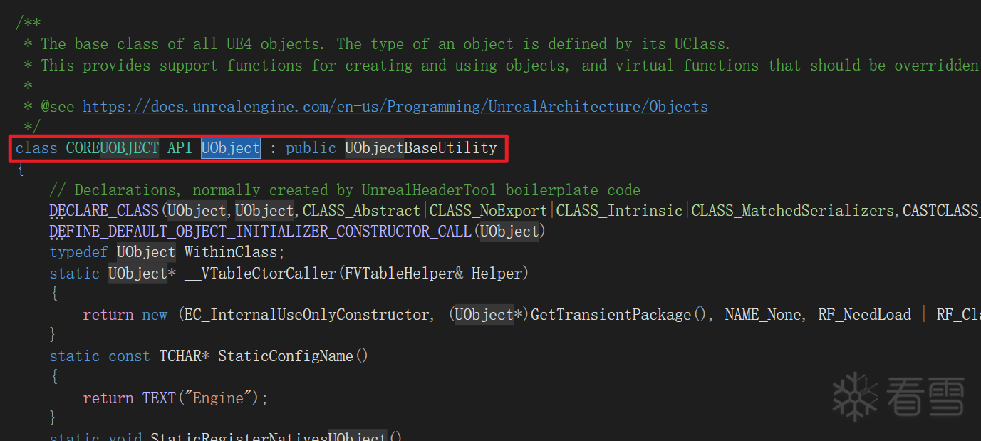
Task: Click the Helper parameter name
Action: coord(496,273)
